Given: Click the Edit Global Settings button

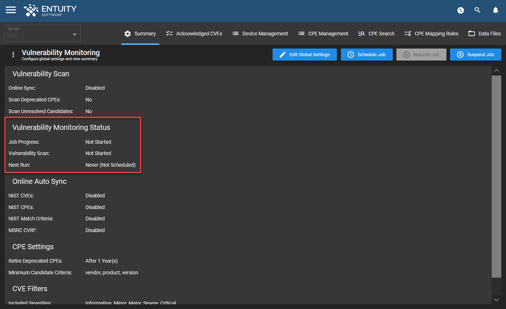Looking at the screenshot, I should [304, 54].
